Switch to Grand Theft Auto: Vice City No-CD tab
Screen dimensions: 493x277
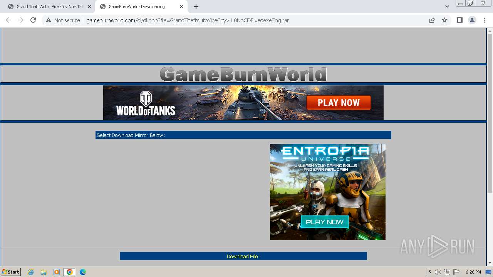coord(46,7)
